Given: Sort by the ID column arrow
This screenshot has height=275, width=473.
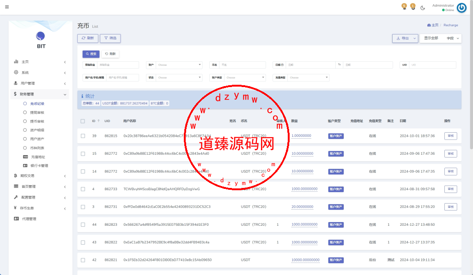Looking at the screenshot, I should coord(98,121).
